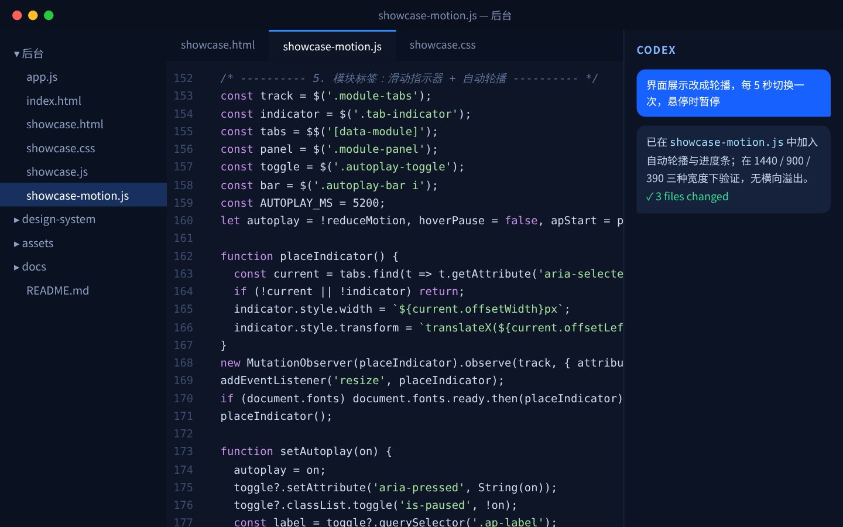The width and height of the screenshot is (843, 527).
Task: Click line number 162 in the gutter
Action: 183,256
